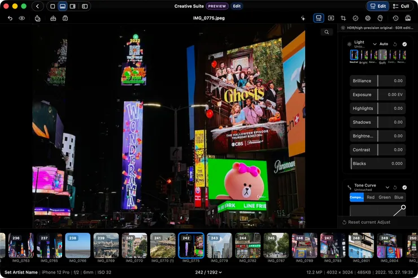Click the IMG_0775.jpeg file name title
418x278 pixels.
pyautogui.click(x=209, y=18)
